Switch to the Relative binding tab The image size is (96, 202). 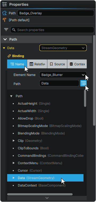(x=37, y=64)
